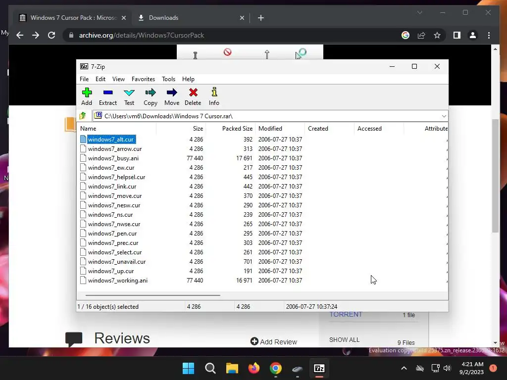Open the Help menu

pyautogui.click(x=188, y=79)
